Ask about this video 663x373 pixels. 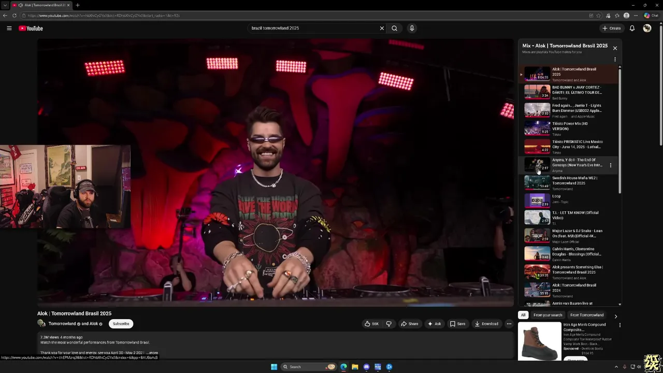(434, 324)
